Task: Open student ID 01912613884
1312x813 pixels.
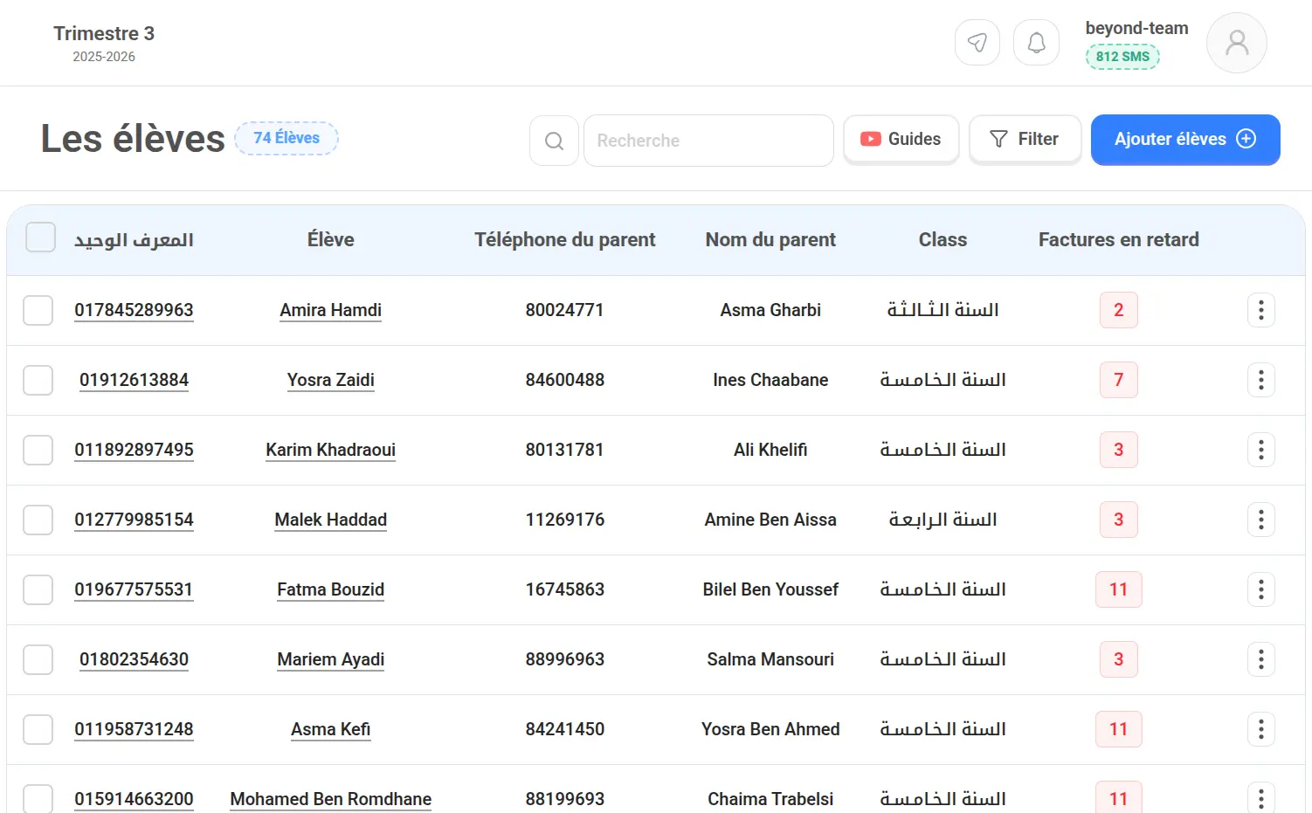Action: point(134,380)
